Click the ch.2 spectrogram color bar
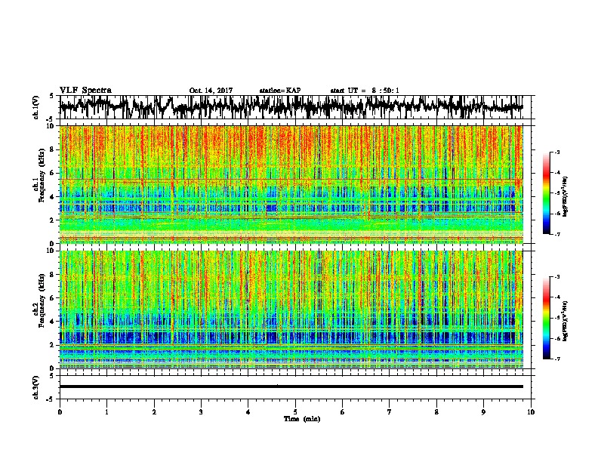Image resolution: width=598 pixels, height=462 pixels. point(547,318)
